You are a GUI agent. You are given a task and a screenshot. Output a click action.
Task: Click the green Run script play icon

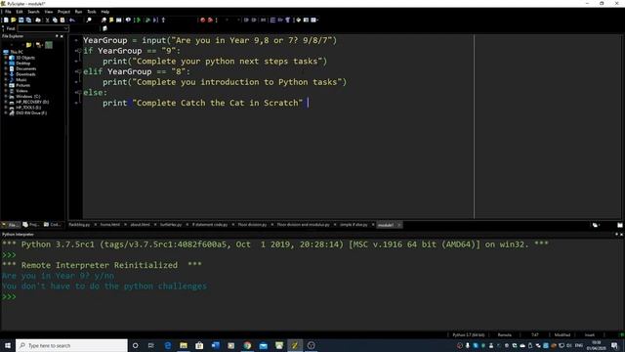point(138,20)
